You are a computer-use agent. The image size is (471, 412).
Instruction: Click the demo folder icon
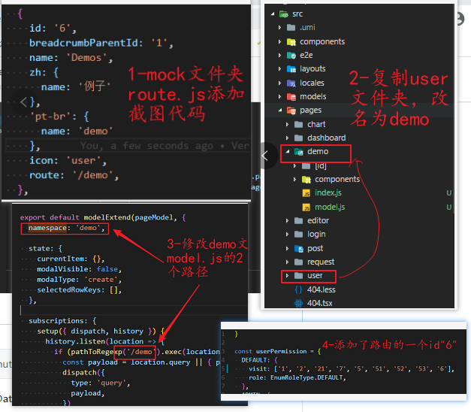tap(298, 152)
